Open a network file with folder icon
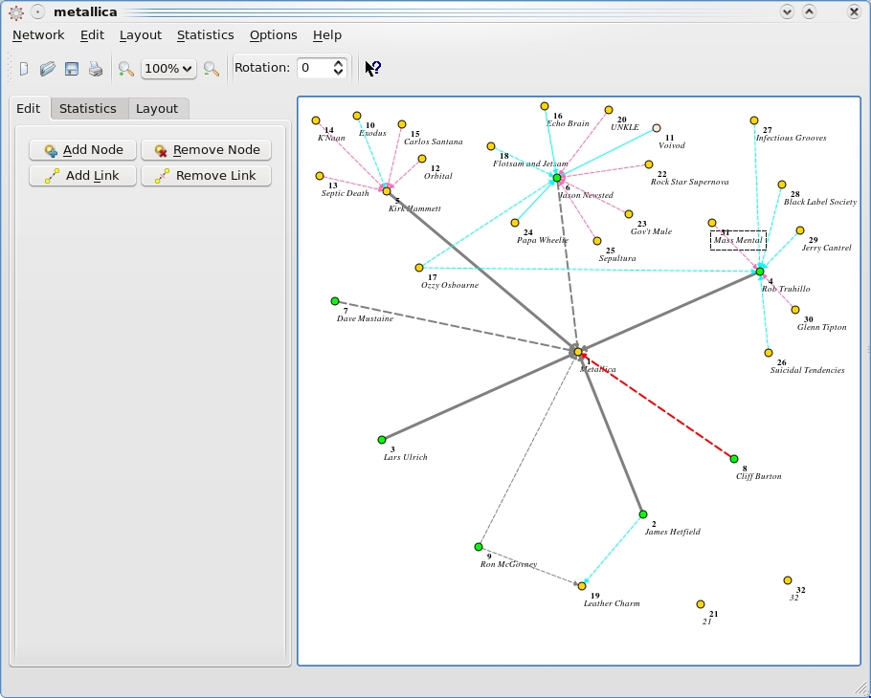The width and height of the screenshot is (871, 698). (47, 69)
